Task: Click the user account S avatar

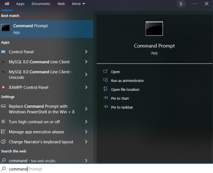Action: point(181,4)
